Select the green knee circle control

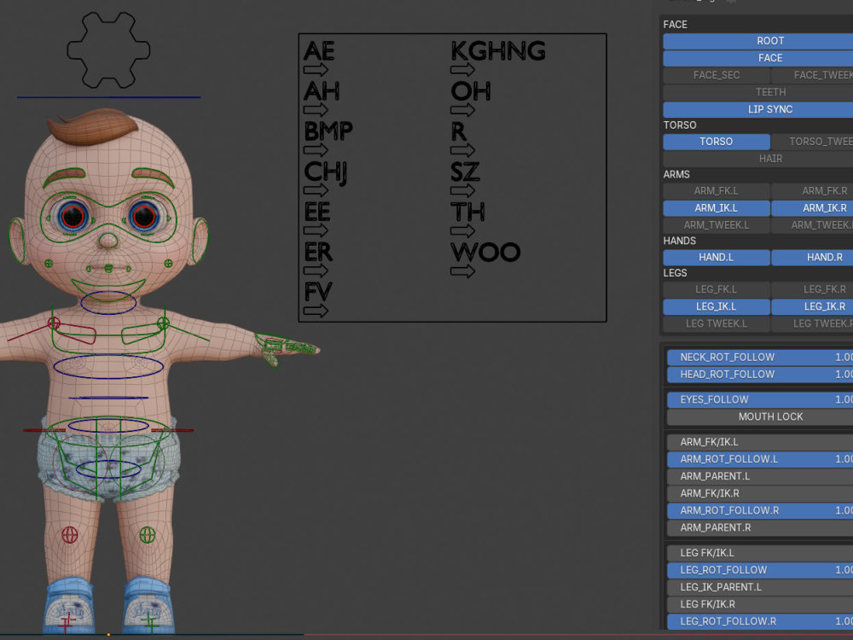148,535
